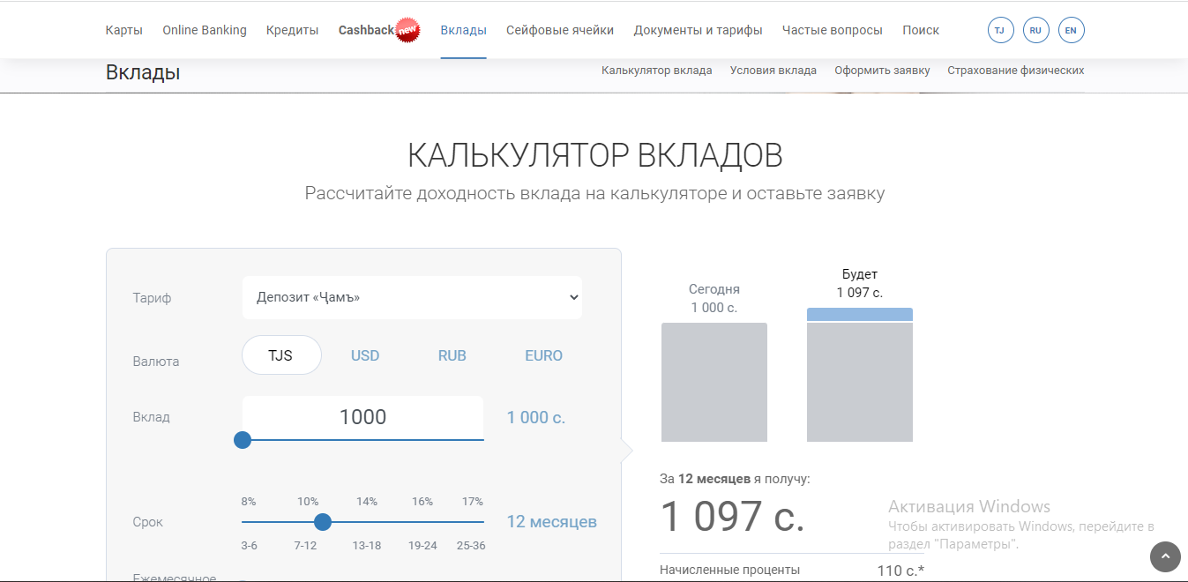Select TJS currency option
Viewport: 1188px width, 582px height.
[x=281, y=355]
